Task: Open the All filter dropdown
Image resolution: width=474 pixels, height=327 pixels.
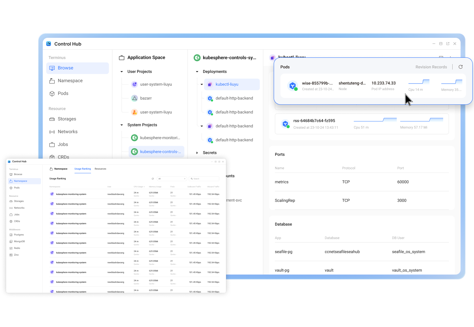Action: tap(172, 179)
